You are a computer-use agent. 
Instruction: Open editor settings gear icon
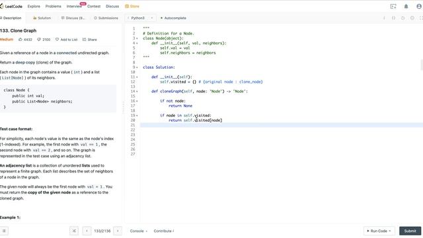pyautogui.click(x=412, y=18)
